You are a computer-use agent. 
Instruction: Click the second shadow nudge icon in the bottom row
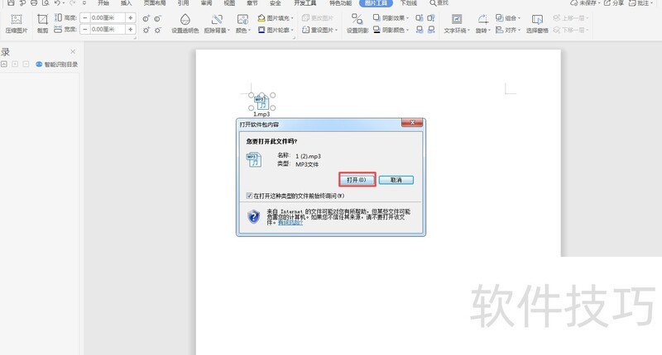(431, 30)
